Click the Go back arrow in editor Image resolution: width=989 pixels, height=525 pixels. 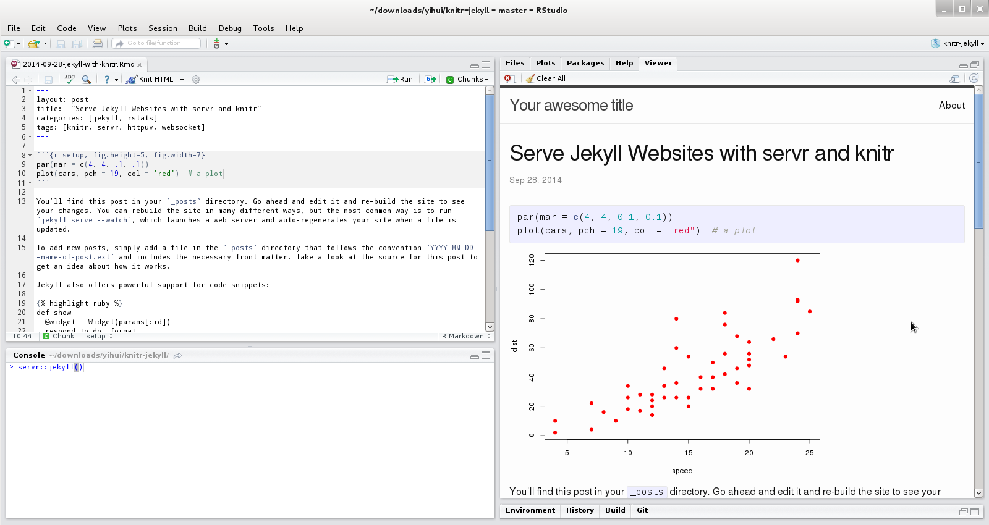point(16,79)
